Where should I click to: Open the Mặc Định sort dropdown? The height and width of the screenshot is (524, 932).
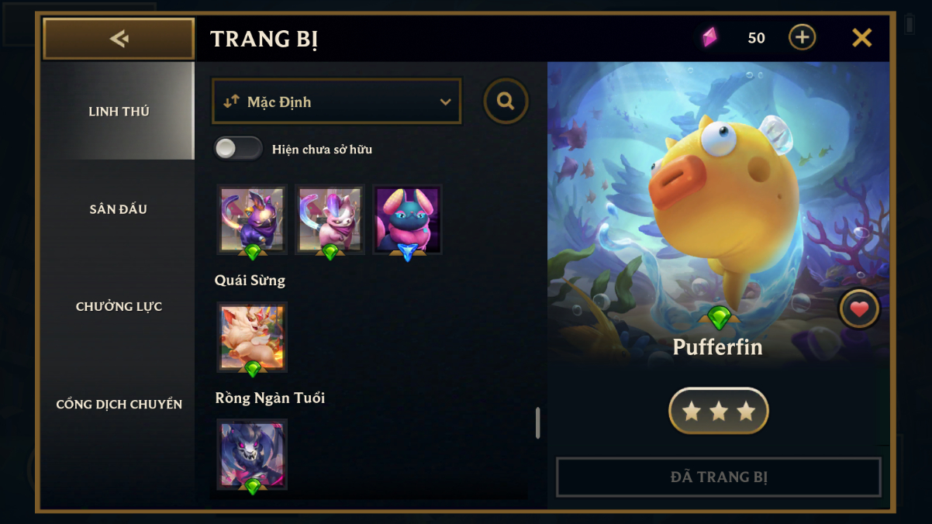337,102
